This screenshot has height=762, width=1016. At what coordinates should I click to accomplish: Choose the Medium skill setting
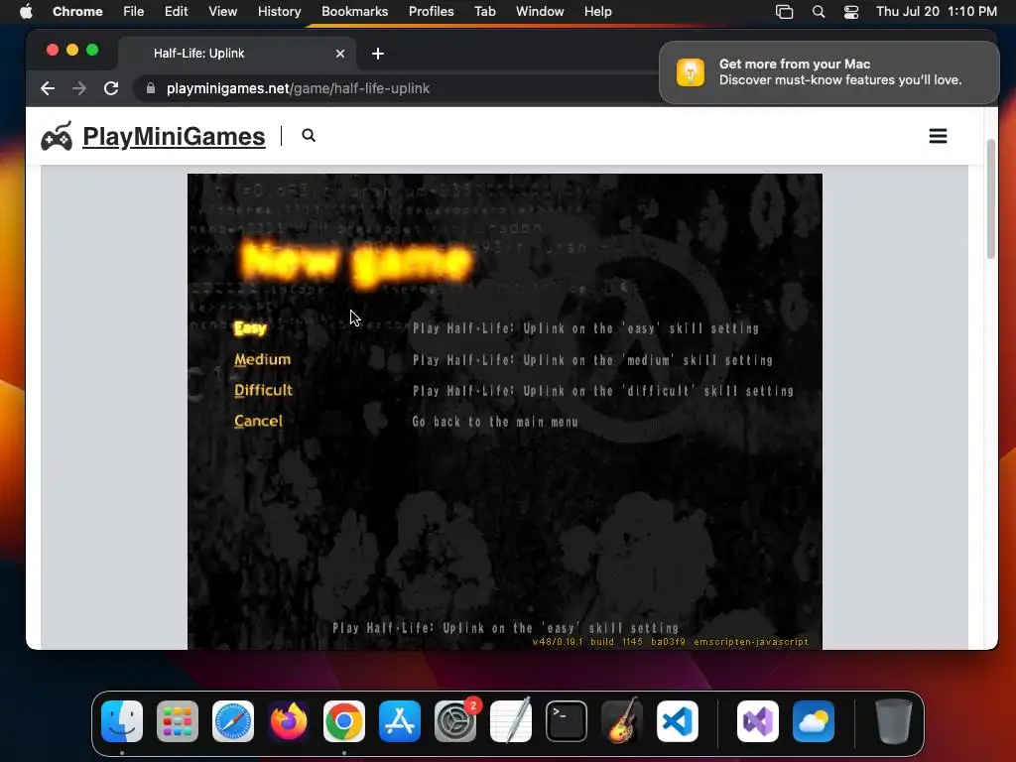click(262, 359)
